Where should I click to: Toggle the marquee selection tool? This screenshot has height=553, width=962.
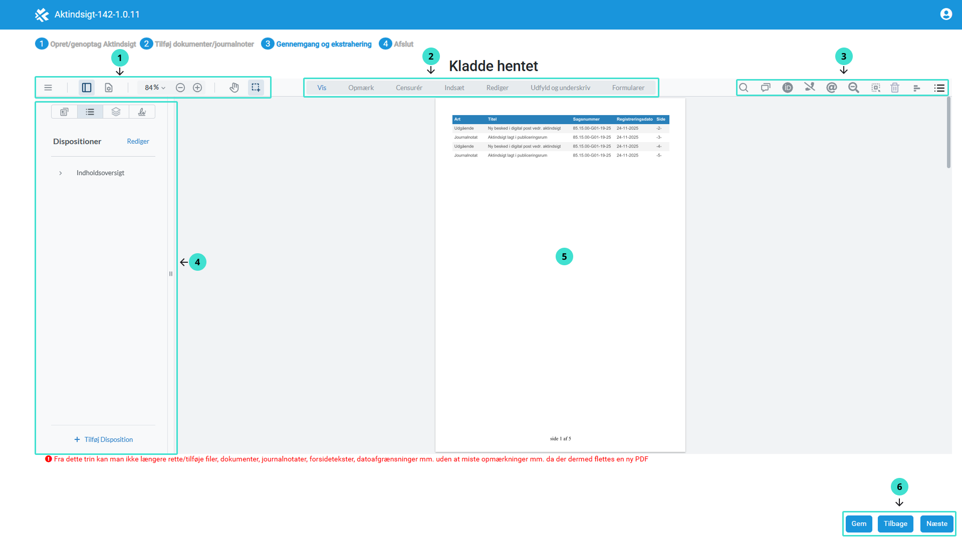point(256,88)
